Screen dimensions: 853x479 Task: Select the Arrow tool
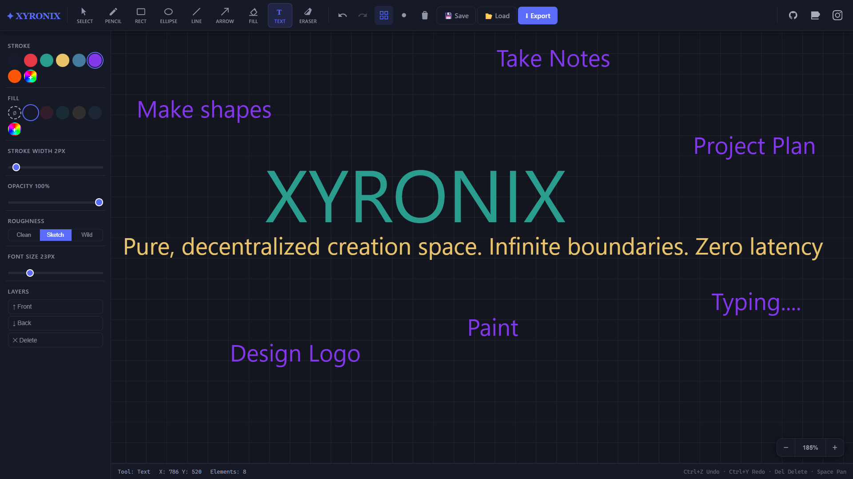[x=225, y=15]
